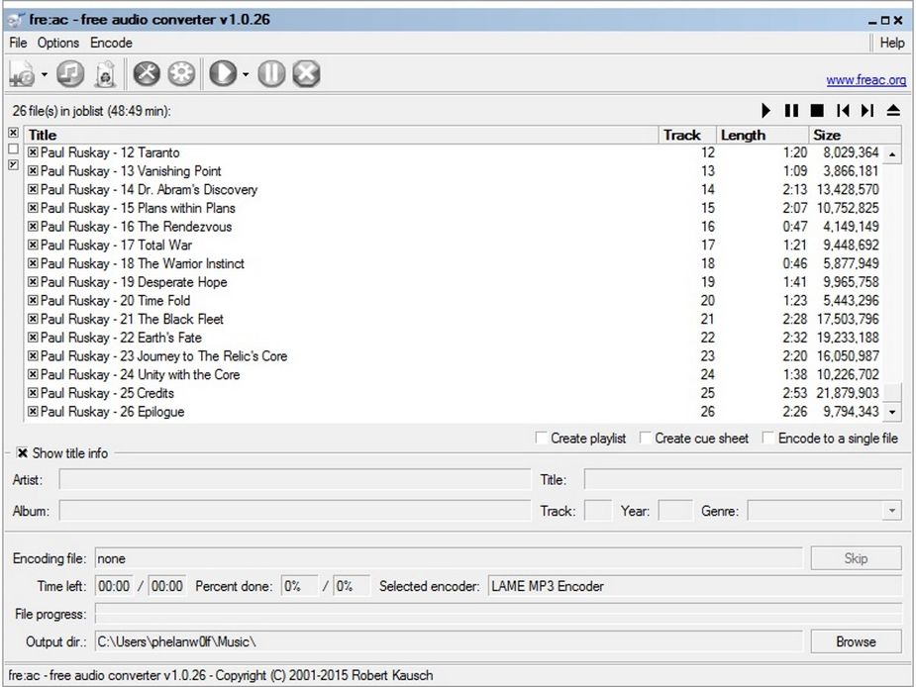Enable Encode to a single file

[x=768, y=438]
